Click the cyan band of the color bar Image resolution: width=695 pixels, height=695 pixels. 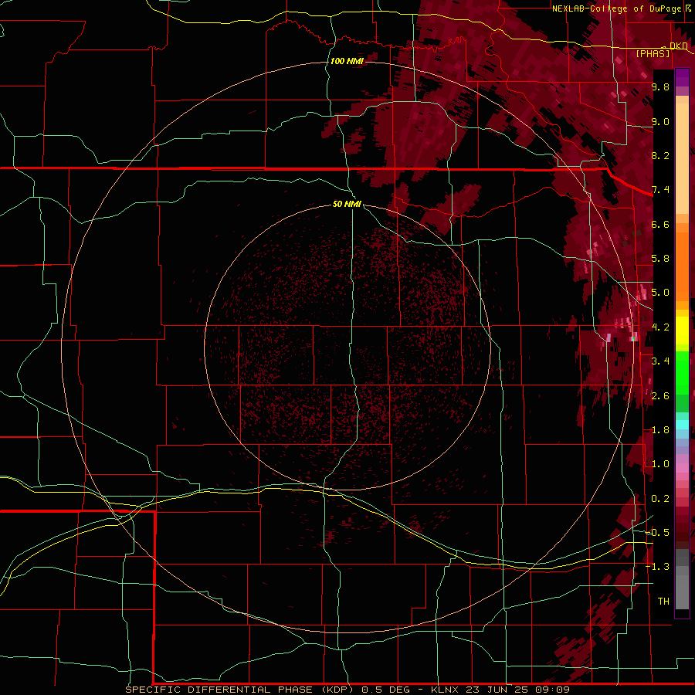[x=682, y=424]
